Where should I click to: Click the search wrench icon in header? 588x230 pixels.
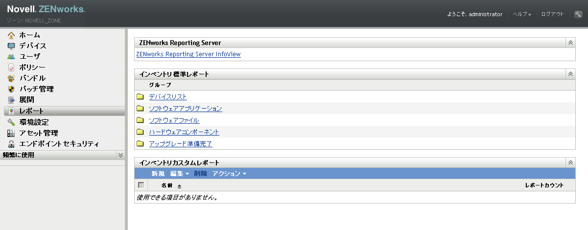578,14
